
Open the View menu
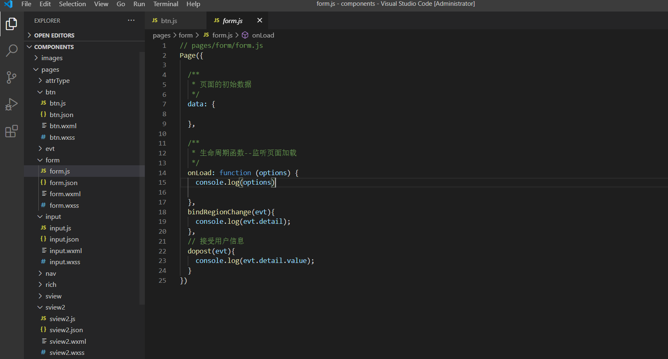(x=101, y=4)
